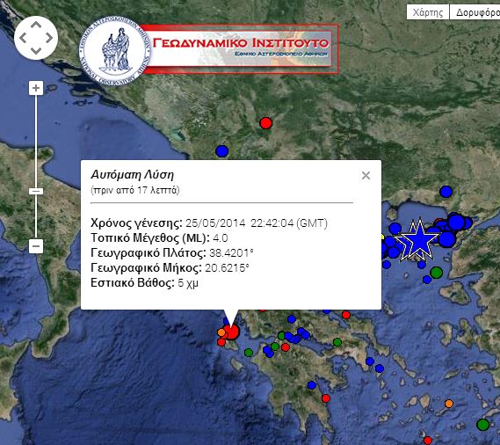
Task: Zoom in with the plus button
Action: [x=36, y=88]
